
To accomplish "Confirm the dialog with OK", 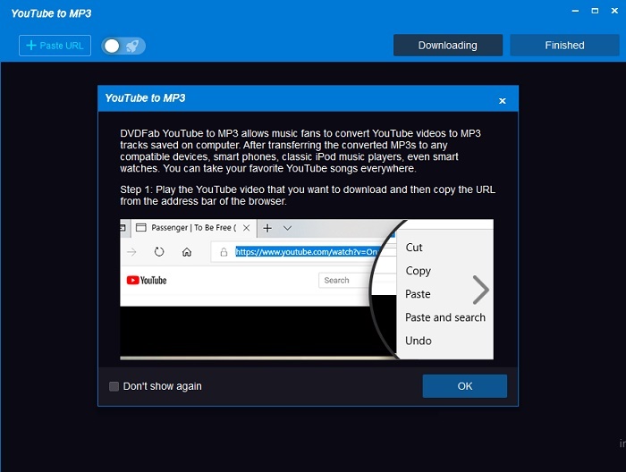I will 465,386.
